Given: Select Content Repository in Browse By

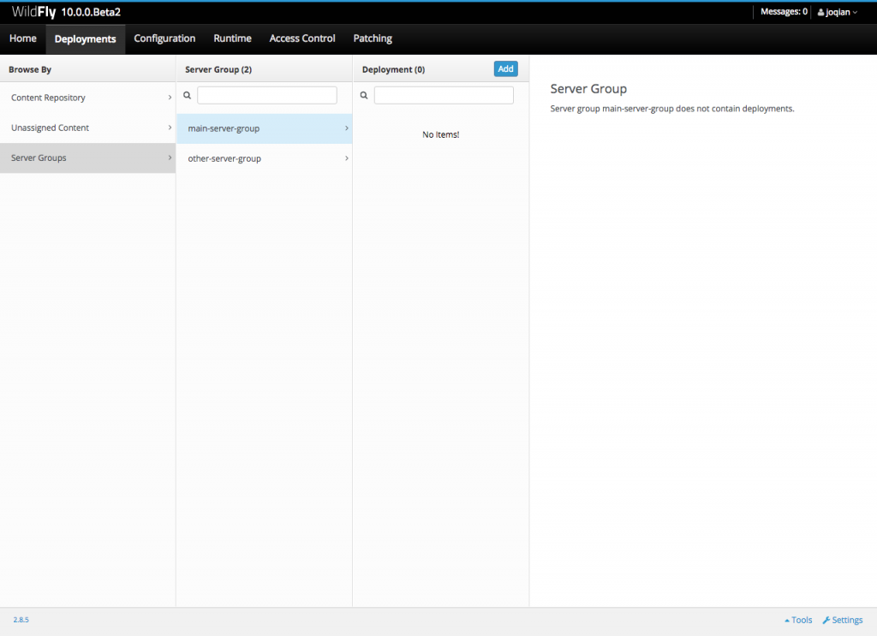Looking at the screenshot, I should click(x=88, y=98).
